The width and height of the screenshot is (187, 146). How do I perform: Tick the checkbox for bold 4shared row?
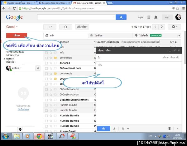pyautogui.click(x=46, y=63)
